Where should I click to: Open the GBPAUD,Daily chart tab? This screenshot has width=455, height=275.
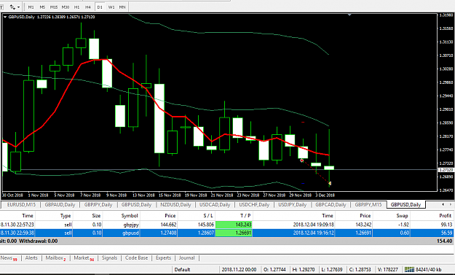tap(60, 205)
